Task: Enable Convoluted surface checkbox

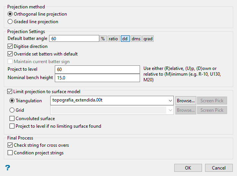Action: 13,119
